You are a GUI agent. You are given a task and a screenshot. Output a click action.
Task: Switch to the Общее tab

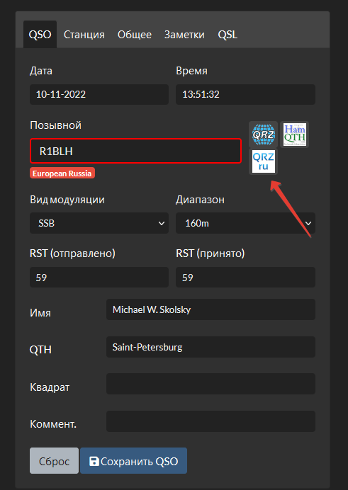click(x=135, y=35)
